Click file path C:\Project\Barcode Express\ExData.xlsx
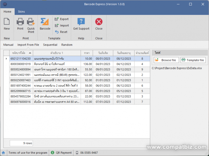This screenshot has height=156, width=209. click(177, 68)
